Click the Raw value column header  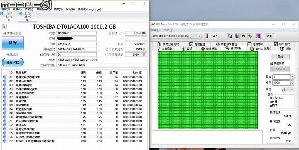click(x=137, y=73)
